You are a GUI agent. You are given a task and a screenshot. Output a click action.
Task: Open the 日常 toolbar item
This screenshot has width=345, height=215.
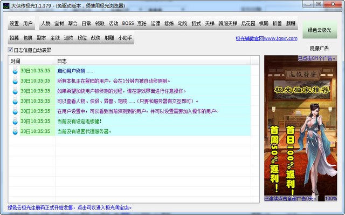[x=86, y=23]
